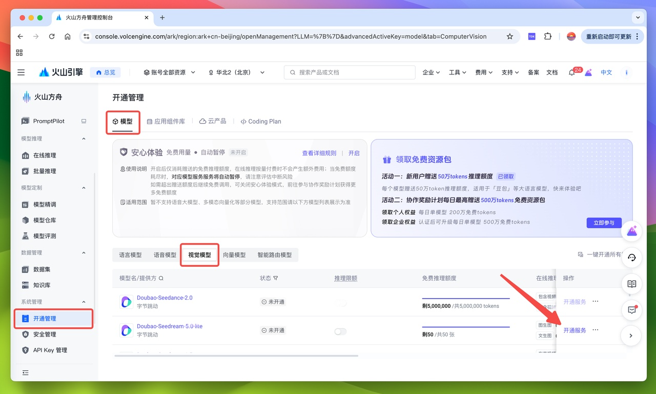Open the floating documentation book icon
Viewport: 656px width, 394px height.
click(631, 284)
